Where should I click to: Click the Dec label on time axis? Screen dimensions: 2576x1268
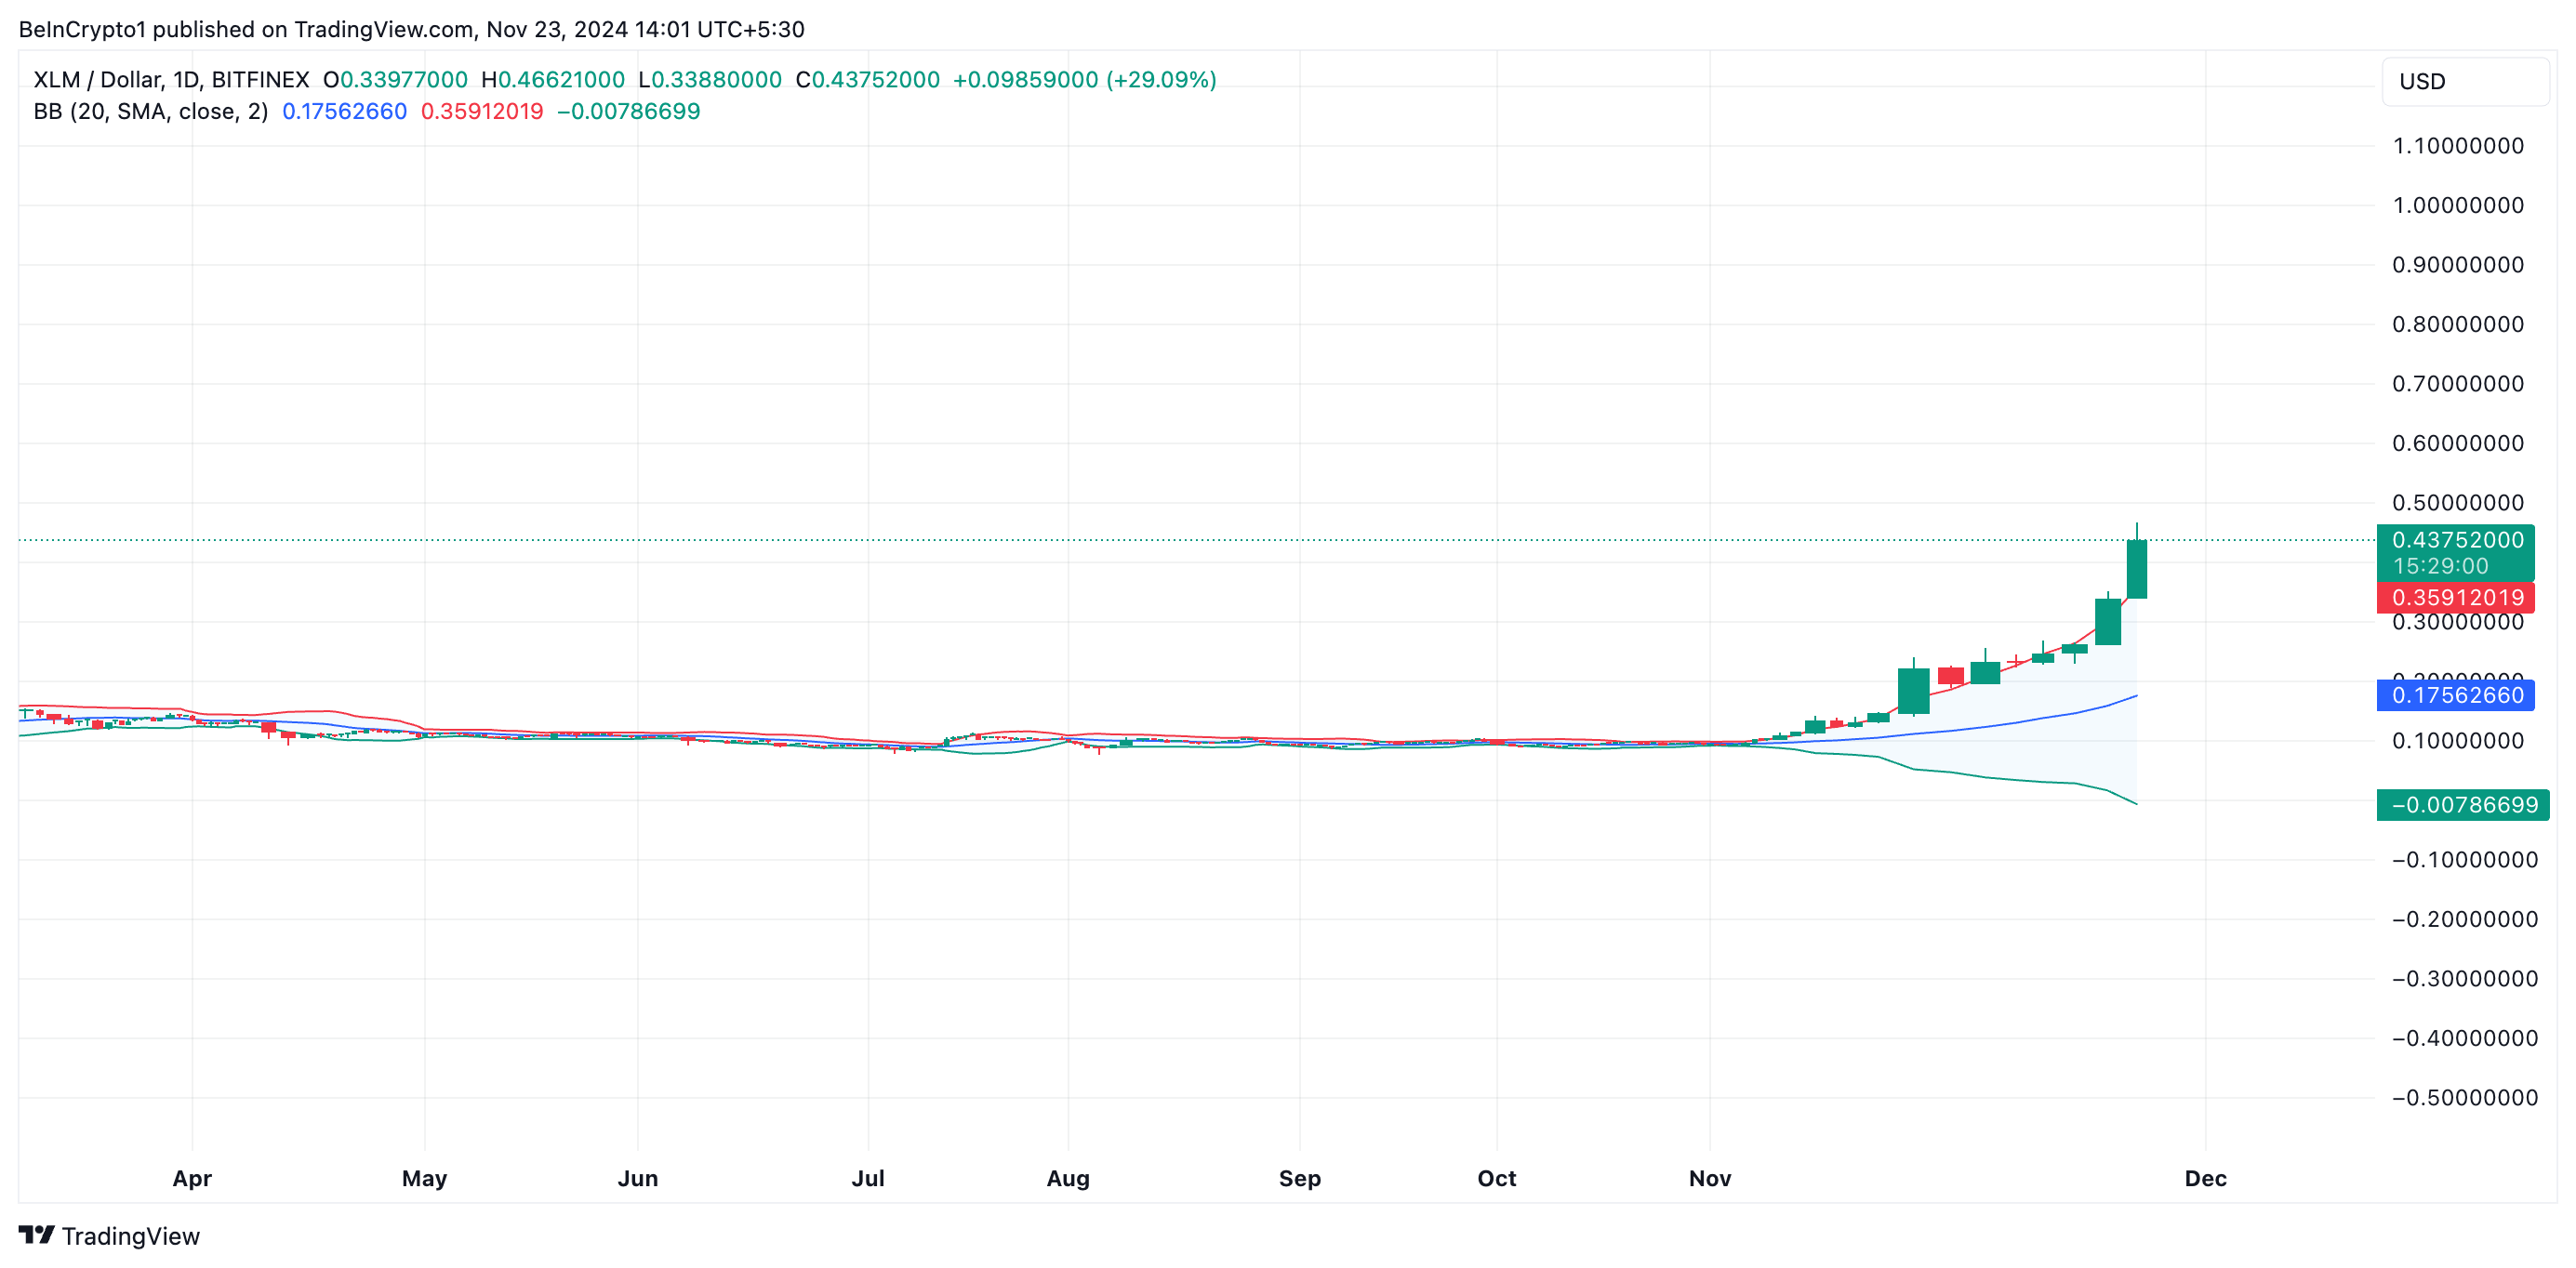(x=2204, y=1178)
